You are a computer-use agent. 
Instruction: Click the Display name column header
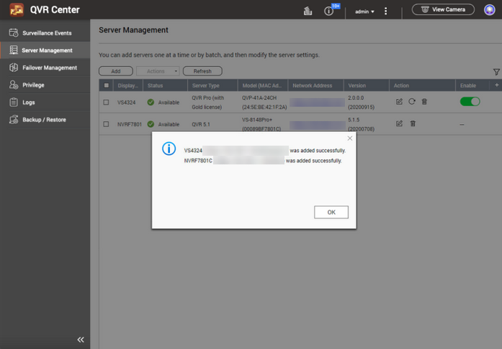pyautogui.click(x=128, y=86)
